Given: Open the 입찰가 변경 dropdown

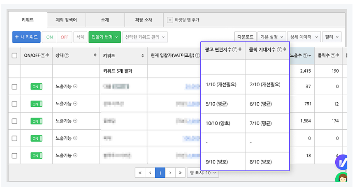Looking at the screenshot, I should 104,37.
